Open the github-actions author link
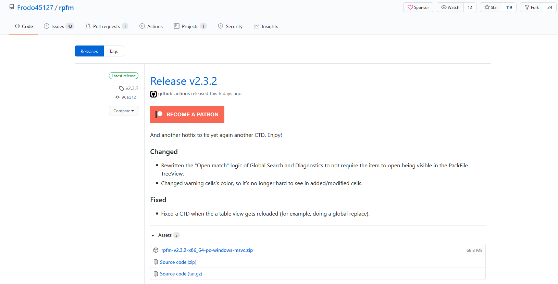Screen dimensions: 558x284 tap(174, 94)
